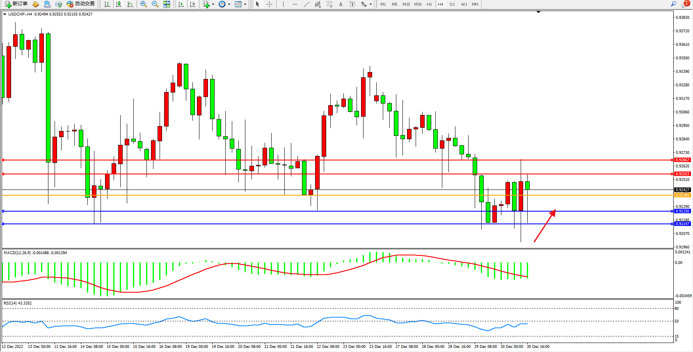Click the H1 timeframe button
The width and height of the screenshot is (693, 352).
pos(429,4)
